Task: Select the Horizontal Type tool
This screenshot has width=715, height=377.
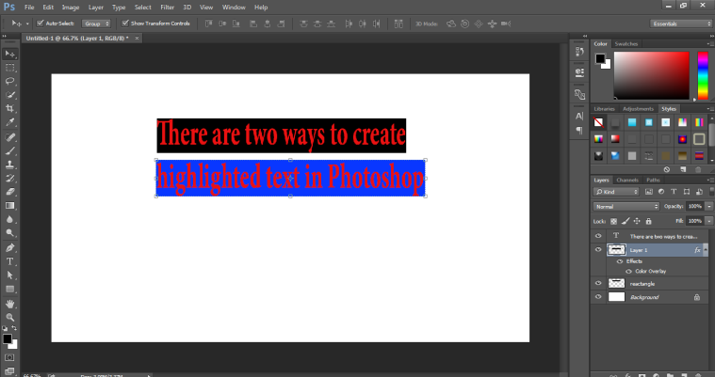Action: tap(10, 261)
